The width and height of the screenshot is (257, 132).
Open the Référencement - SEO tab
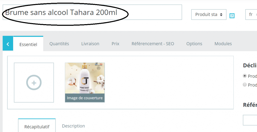153,44
